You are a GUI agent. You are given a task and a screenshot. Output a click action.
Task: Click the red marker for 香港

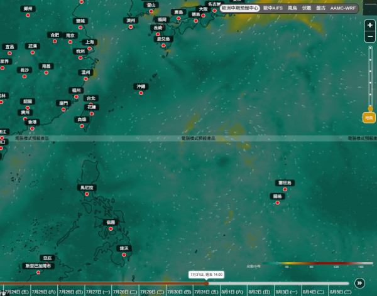click(x=32, y=129)
